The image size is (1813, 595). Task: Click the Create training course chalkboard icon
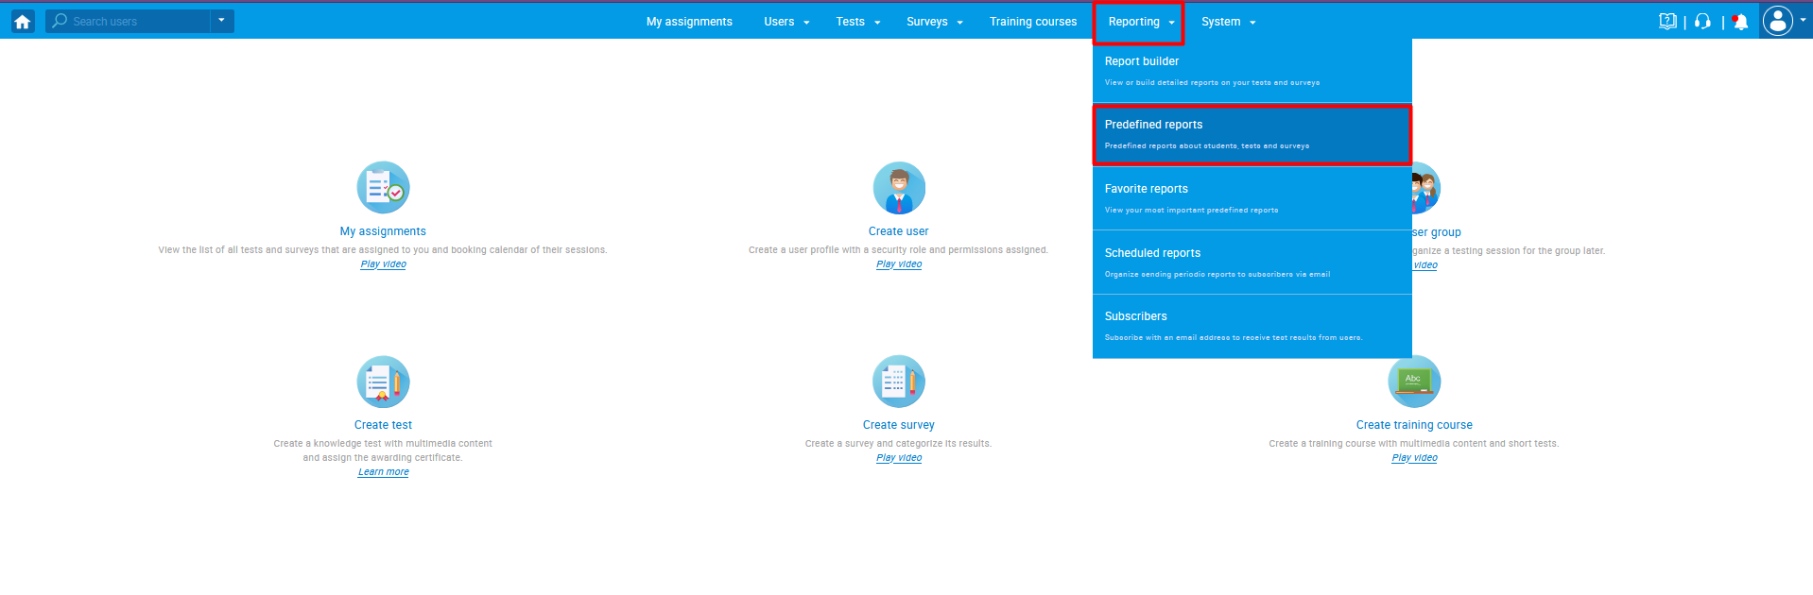pyautogui.click(x=1413, y=382)
